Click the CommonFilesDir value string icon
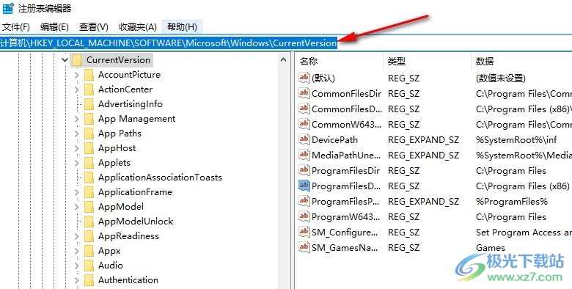Image resolution: width=572 pixels, height=289 pixels. 304,93
